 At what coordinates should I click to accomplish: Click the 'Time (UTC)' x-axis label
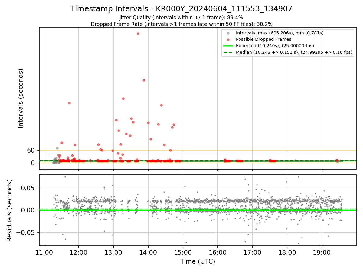click(x=198, y=261)
